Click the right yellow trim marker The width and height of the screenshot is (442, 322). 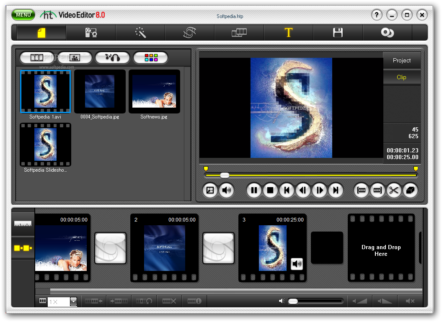tap(416, 168)
